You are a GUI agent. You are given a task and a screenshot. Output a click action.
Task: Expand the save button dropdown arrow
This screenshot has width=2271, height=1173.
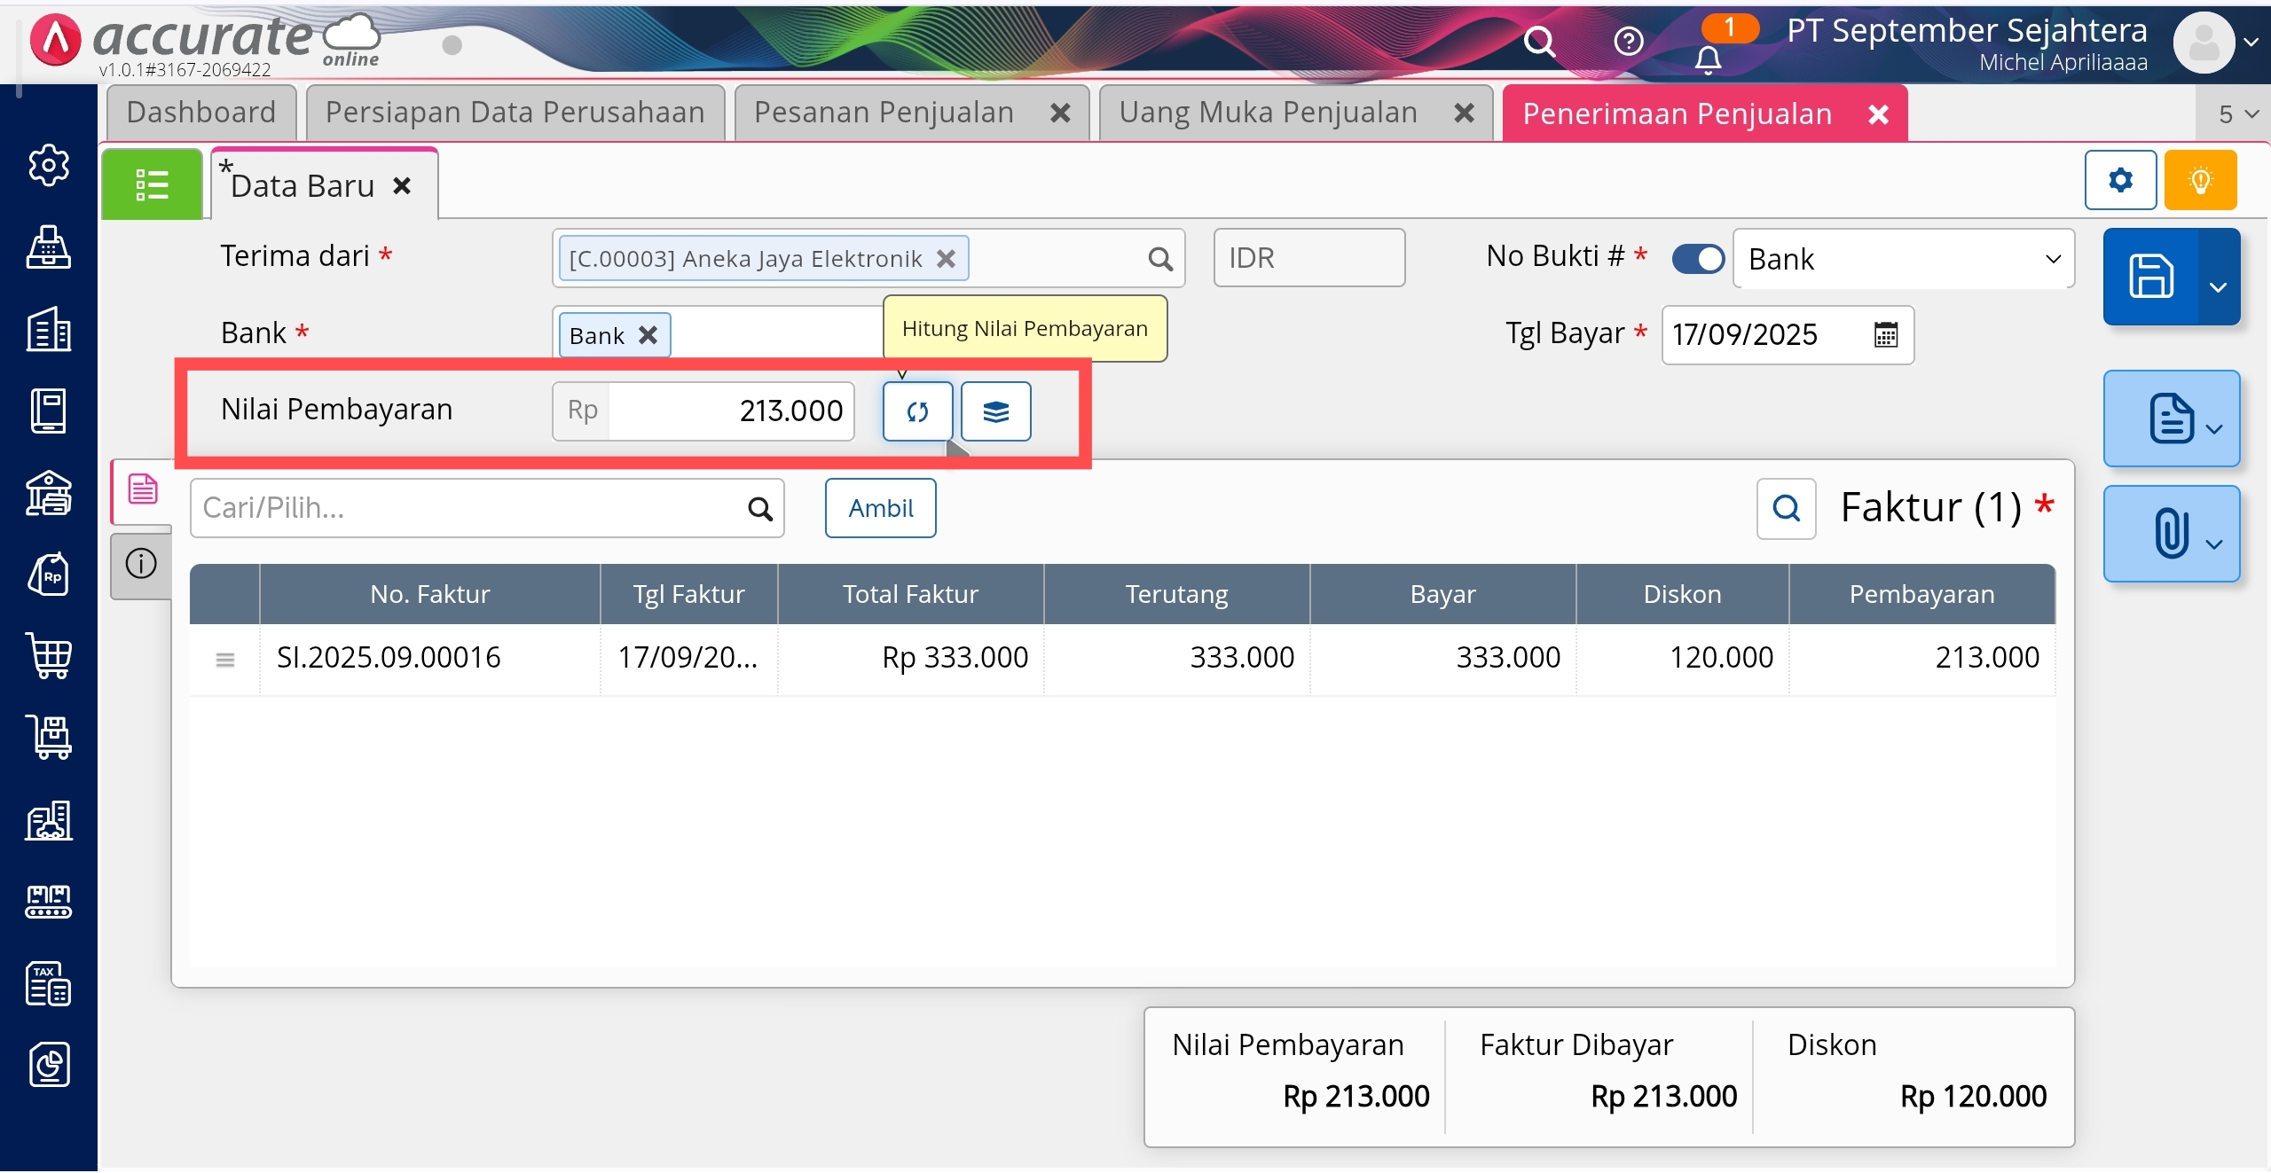point(2218,286)
